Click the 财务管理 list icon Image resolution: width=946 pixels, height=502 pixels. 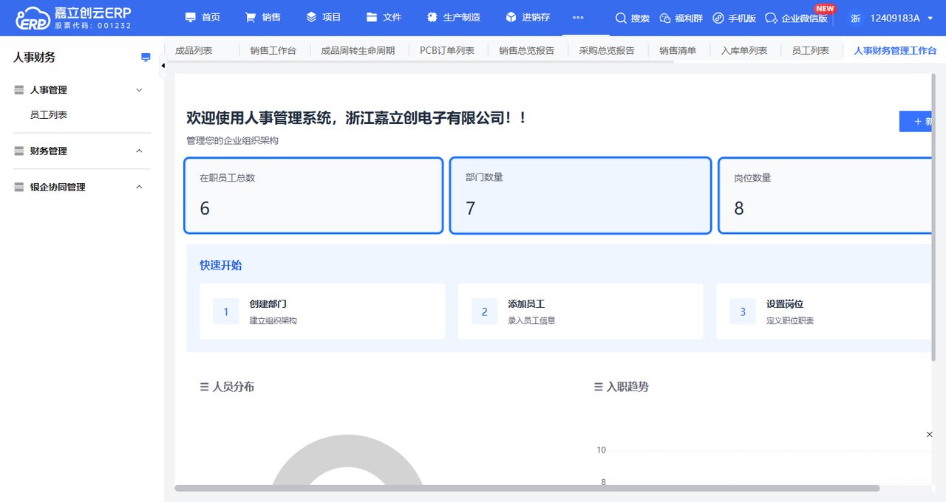click(x=19, y=151)
